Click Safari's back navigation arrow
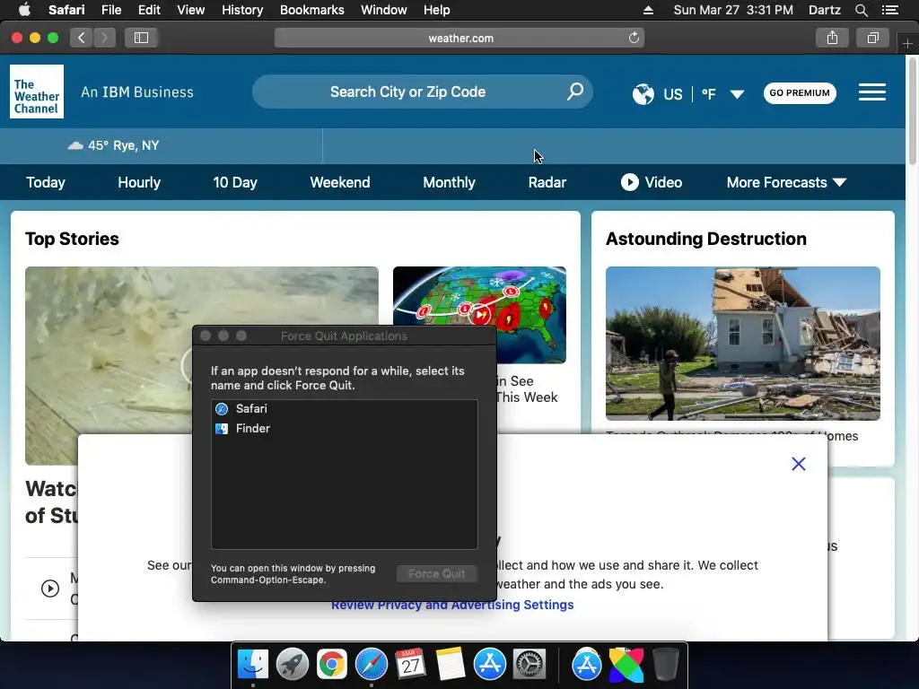 click(x=82, y=38)
